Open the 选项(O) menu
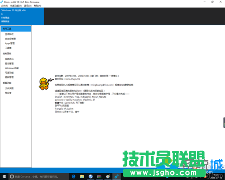225x180 pixels. 28,6
